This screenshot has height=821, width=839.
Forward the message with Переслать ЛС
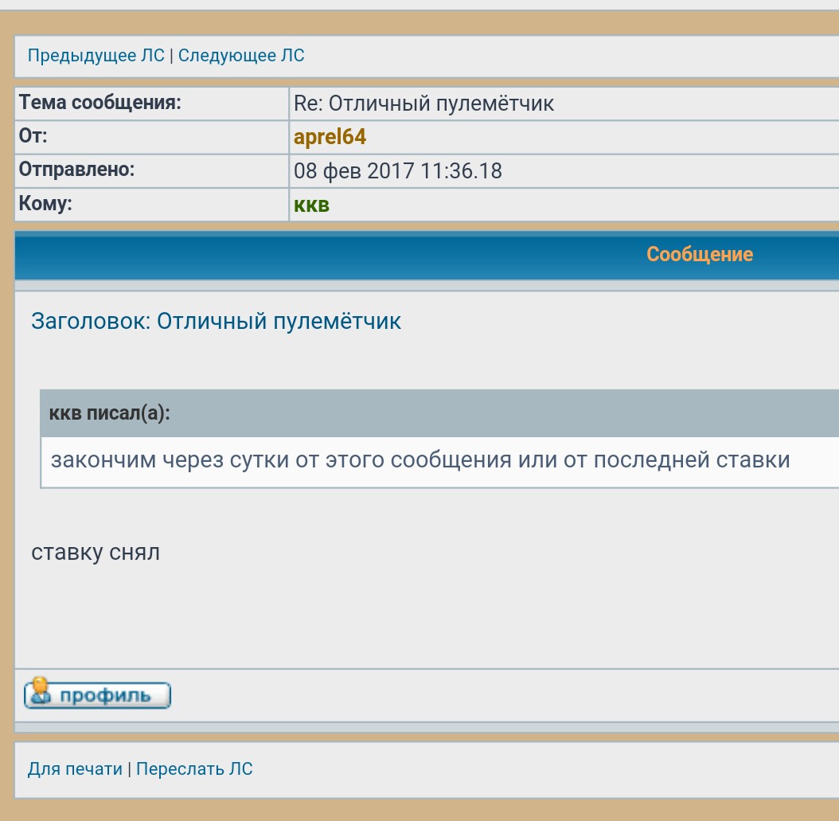pos(194,769)
